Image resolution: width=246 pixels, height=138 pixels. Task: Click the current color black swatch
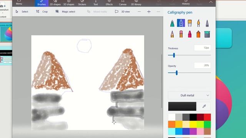(x=182, y=106)
